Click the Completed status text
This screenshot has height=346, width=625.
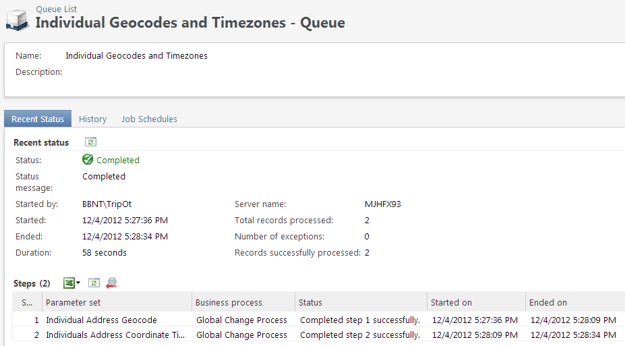(x=118, y=160)
